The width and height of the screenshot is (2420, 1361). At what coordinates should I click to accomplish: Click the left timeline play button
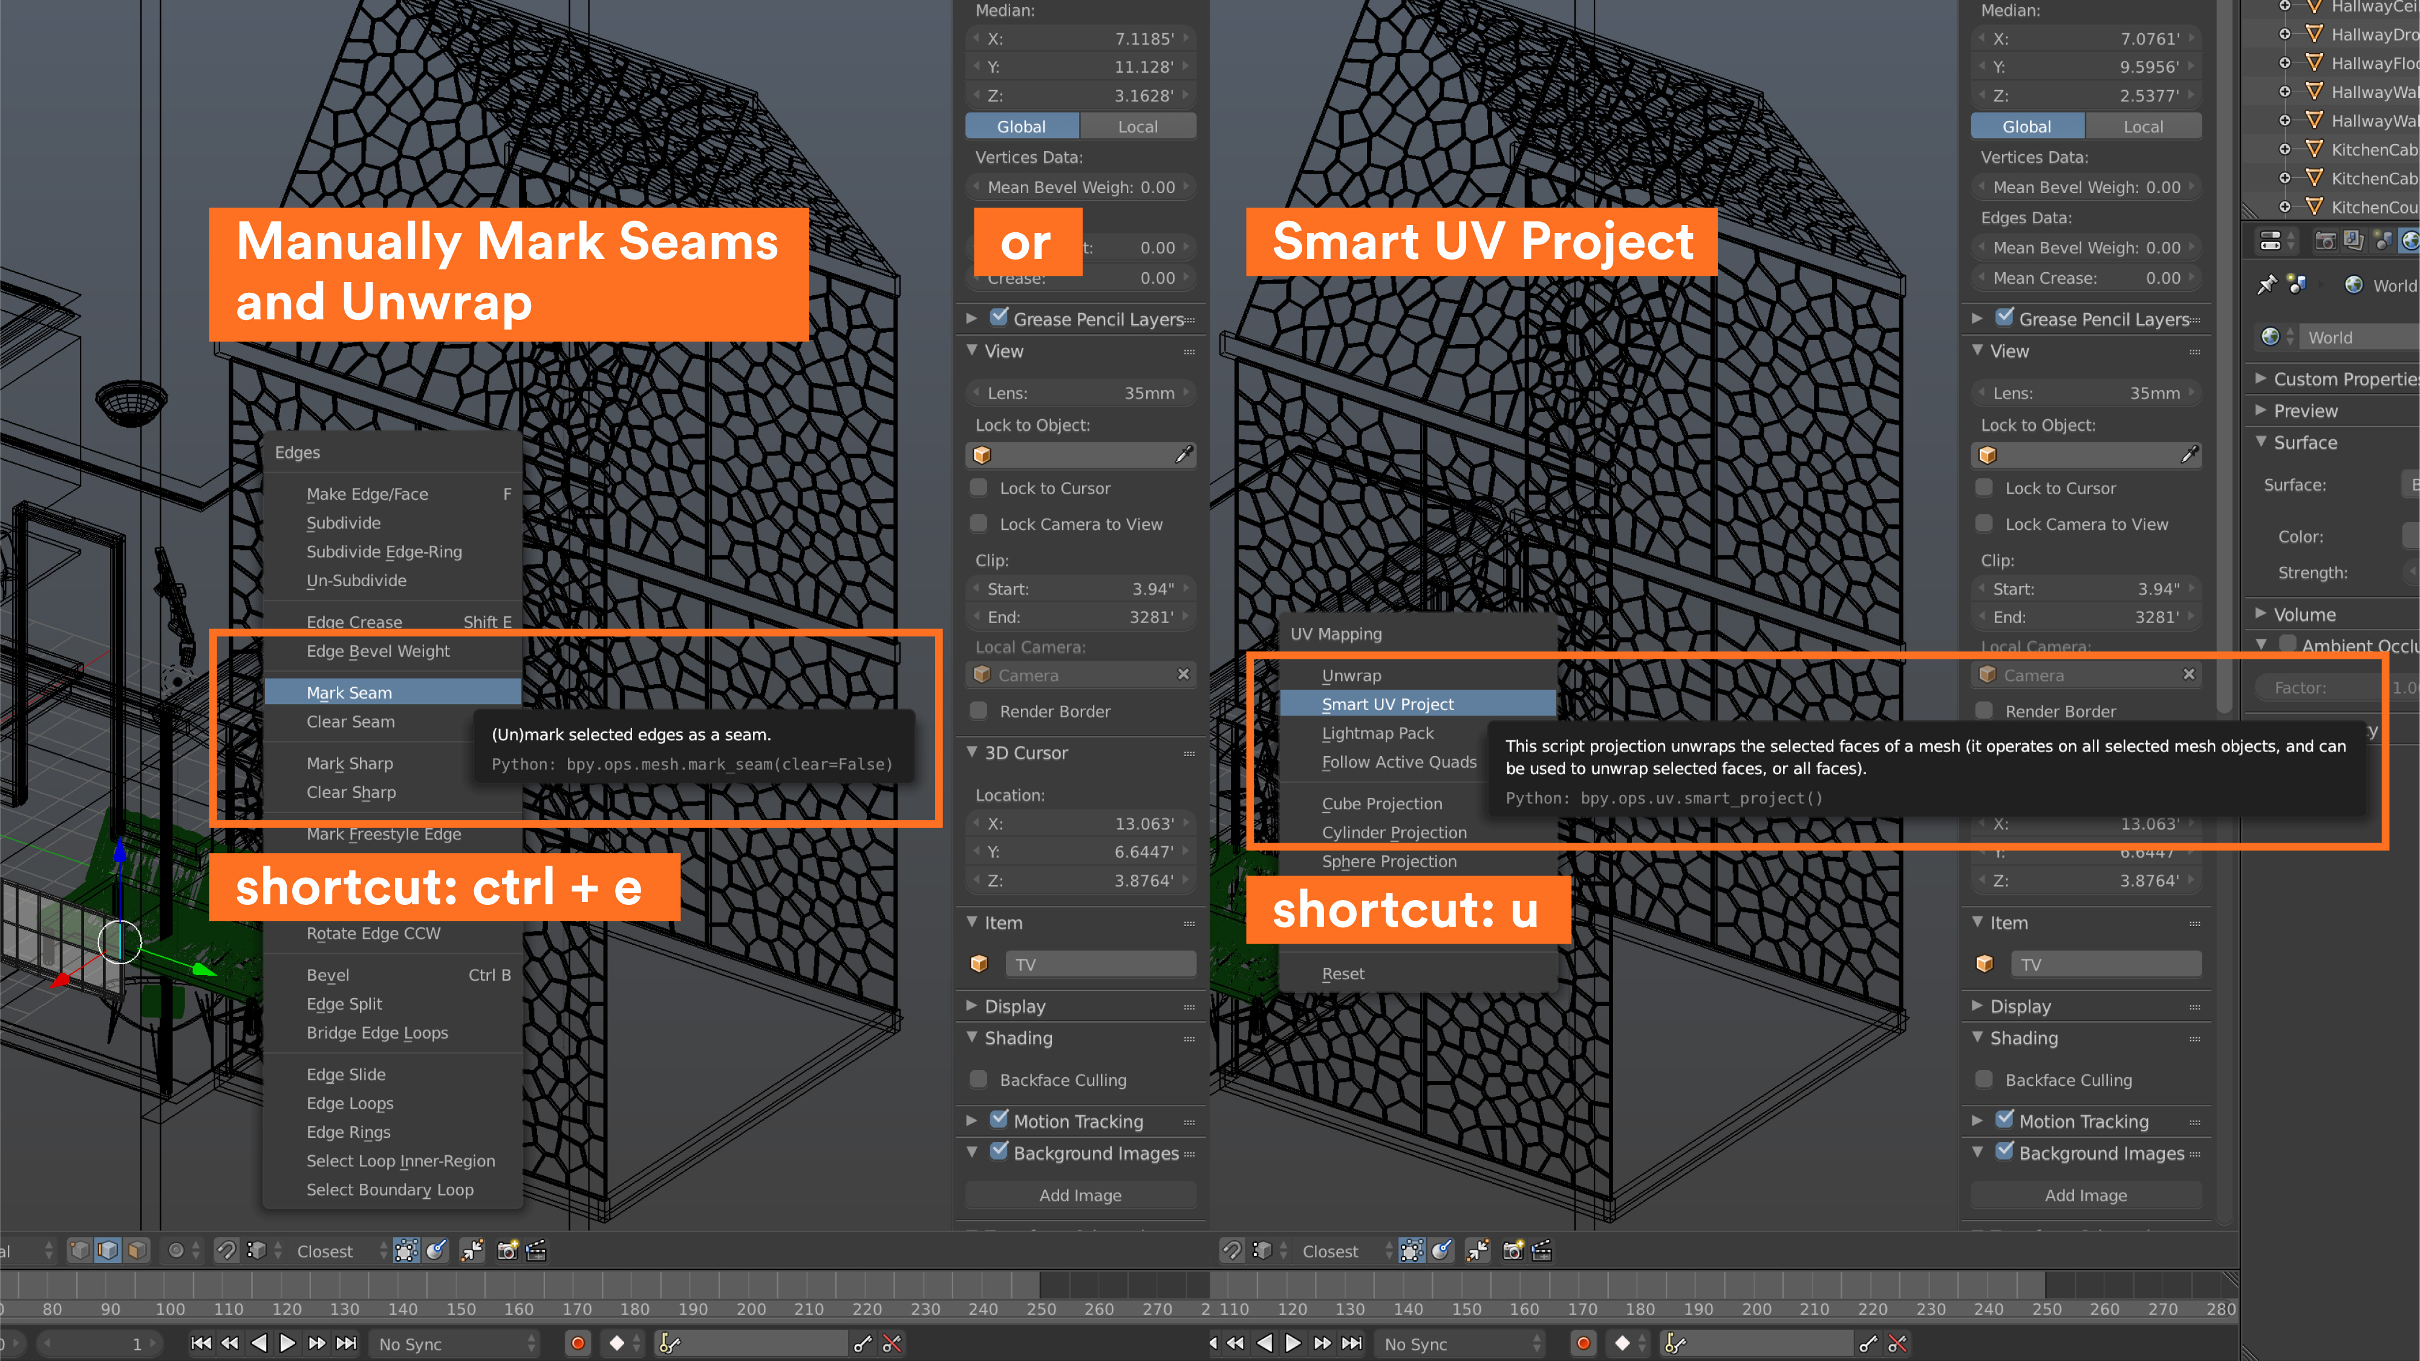[287, 1343]
